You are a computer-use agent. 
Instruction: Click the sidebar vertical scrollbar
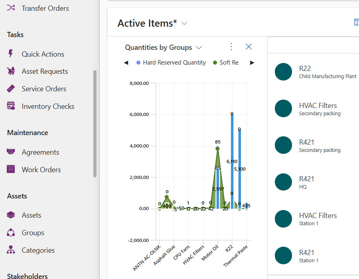coord(95,124)
